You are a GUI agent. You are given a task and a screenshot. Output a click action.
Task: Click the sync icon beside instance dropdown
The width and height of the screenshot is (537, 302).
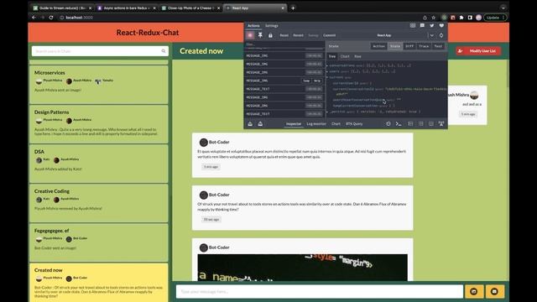tap(441, 35)
